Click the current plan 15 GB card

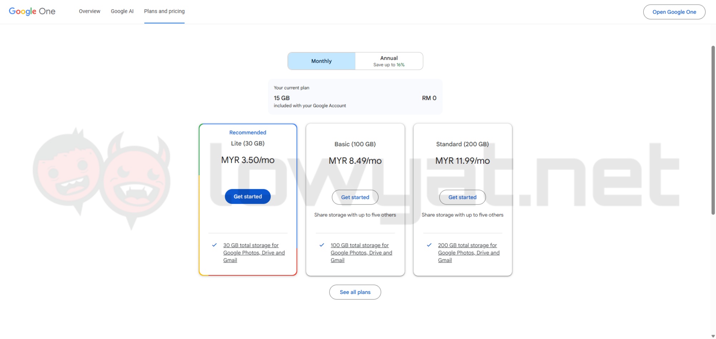[x=355, y=97]
